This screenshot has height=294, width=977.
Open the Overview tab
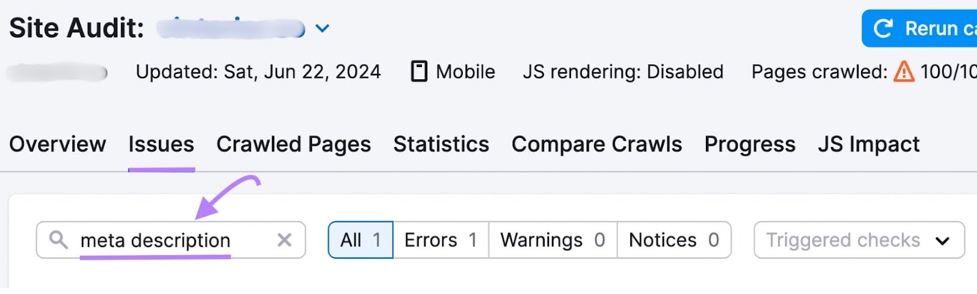coord(57,145)
